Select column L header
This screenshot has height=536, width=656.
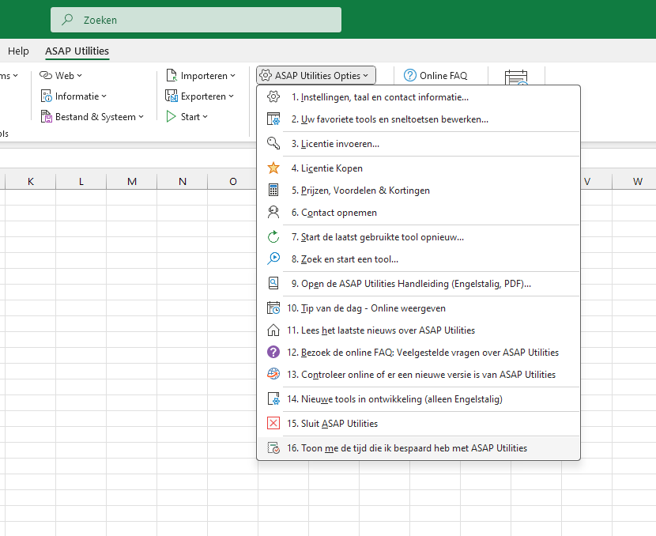point(81,181)
